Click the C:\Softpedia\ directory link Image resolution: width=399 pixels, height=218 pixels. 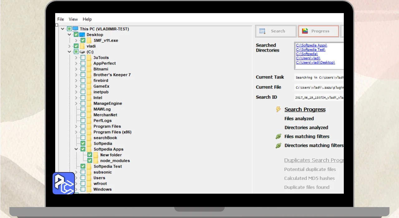(307, 54)
